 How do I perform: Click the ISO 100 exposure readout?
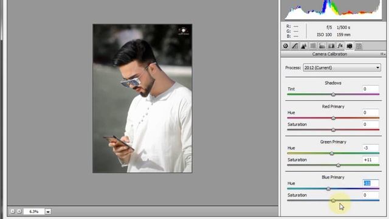[x=324, y=35]
